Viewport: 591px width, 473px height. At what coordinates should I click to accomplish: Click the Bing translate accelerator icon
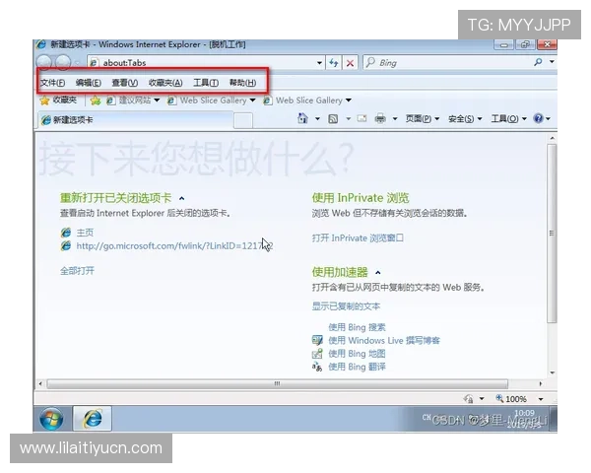pyautogui.click(x=317, y=367)
